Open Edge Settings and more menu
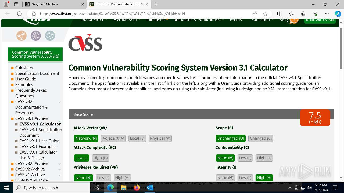This screenshot has width=344, height=193. tap(327, 14)
